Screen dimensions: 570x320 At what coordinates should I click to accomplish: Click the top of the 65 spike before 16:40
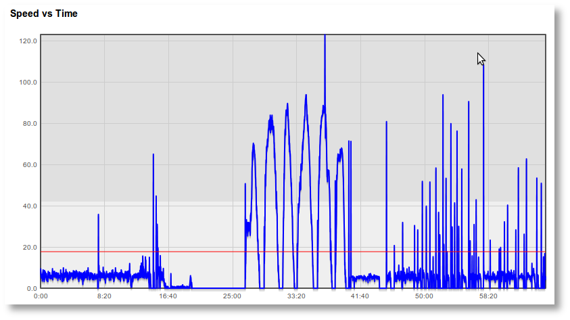pyautogui.click(x=153, y=155)
